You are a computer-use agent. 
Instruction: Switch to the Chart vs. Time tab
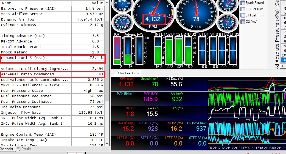[x=128, y=73]
